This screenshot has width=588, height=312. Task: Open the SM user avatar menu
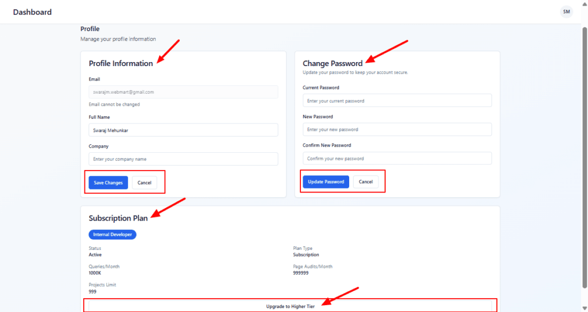tap(566, 12)
